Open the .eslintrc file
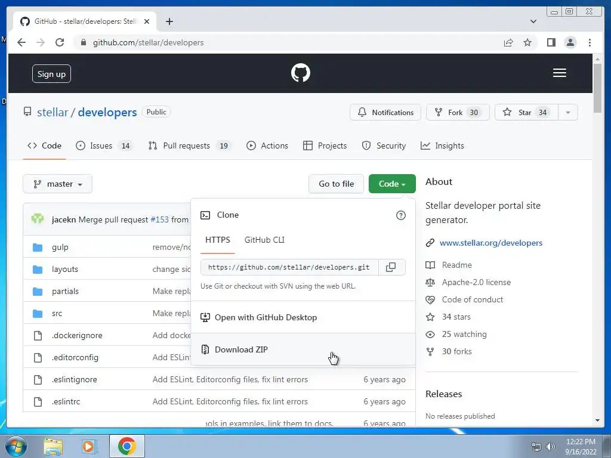The image size is (611, 458). (66, 401)
